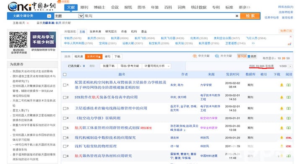Viewport: 302px width, 164px height.
Task: Open article title STK软件在航天装备任务仿真中的应用
Action: point(106,97)
